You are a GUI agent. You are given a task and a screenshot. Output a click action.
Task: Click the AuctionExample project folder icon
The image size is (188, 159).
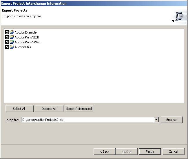tap(12, 32)
